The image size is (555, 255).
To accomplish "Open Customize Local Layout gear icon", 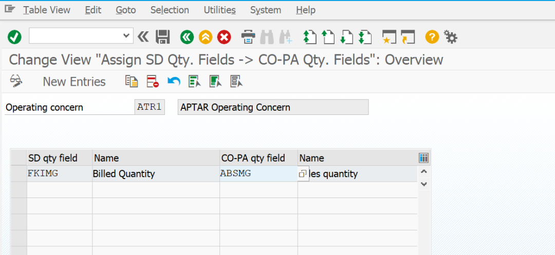I will pyautogui.click(x=451, y=37).
